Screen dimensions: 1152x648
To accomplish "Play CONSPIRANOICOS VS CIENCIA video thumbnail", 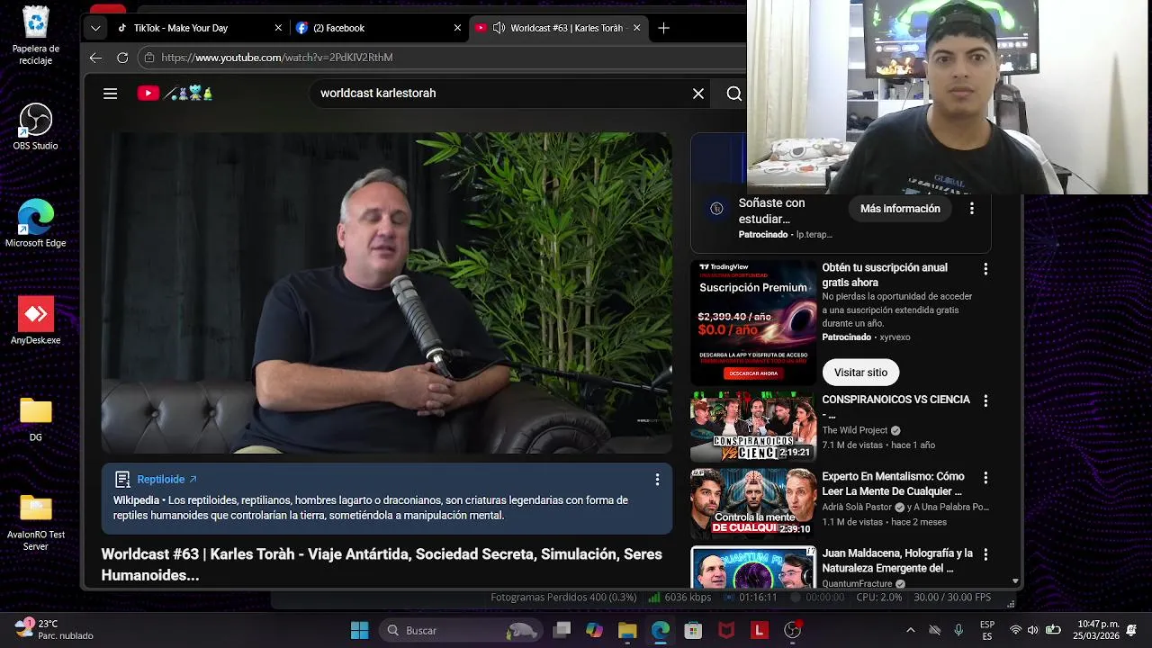I will click(753, 427).
